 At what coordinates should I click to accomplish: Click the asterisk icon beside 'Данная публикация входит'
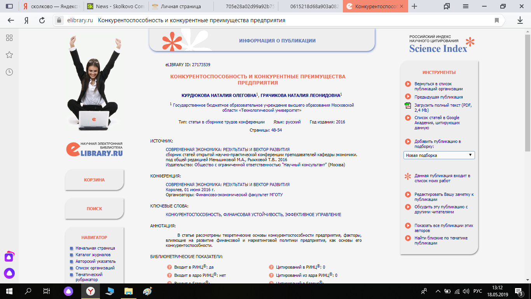click(408, 176)
